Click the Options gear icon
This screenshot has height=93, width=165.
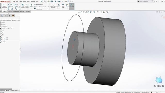pyautogui.click(x=71, y=1)
